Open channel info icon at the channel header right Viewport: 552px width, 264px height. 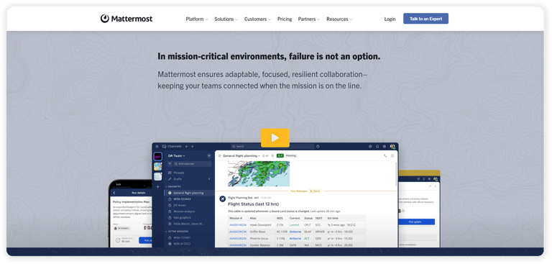(x=392, y=155)
